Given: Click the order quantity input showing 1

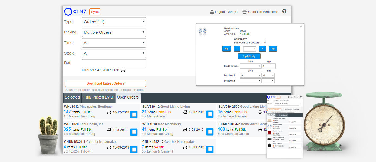Looking at the screenshot, I should click(x=250, y=49).
